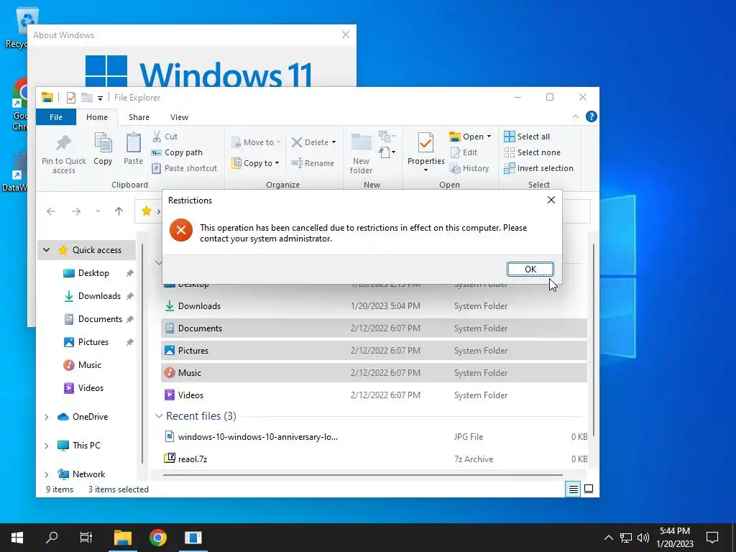Open the File tab in File Explorer
This screenshot has width=736, height=552.
(x=56, y=117)
